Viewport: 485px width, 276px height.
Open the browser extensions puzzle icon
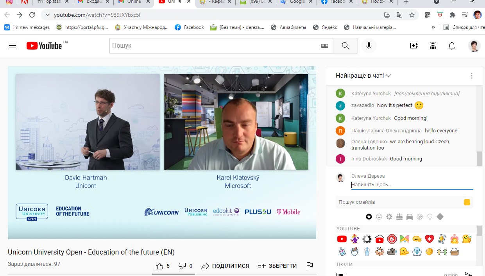tap(452, 15)
